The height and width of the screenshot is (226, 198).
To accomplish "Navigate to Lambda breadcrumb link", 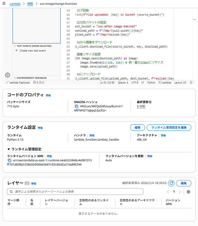I will pos(15,4).
